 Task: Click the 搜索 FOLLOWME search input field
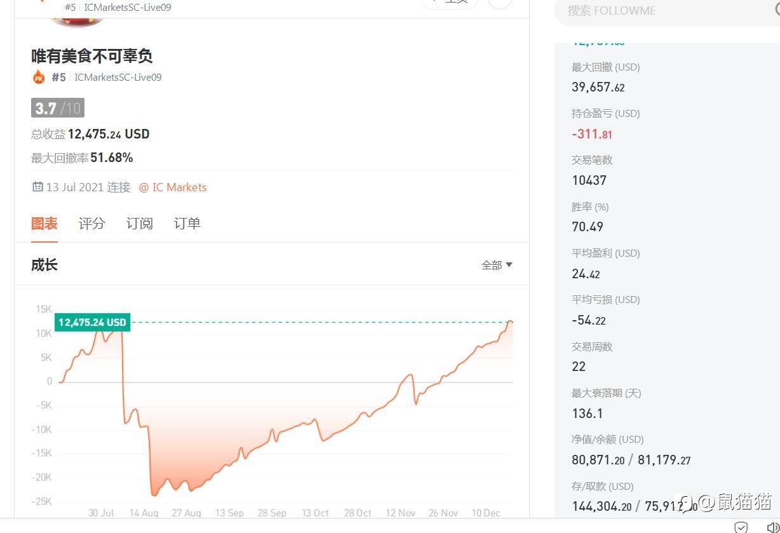tap(635, 10)
